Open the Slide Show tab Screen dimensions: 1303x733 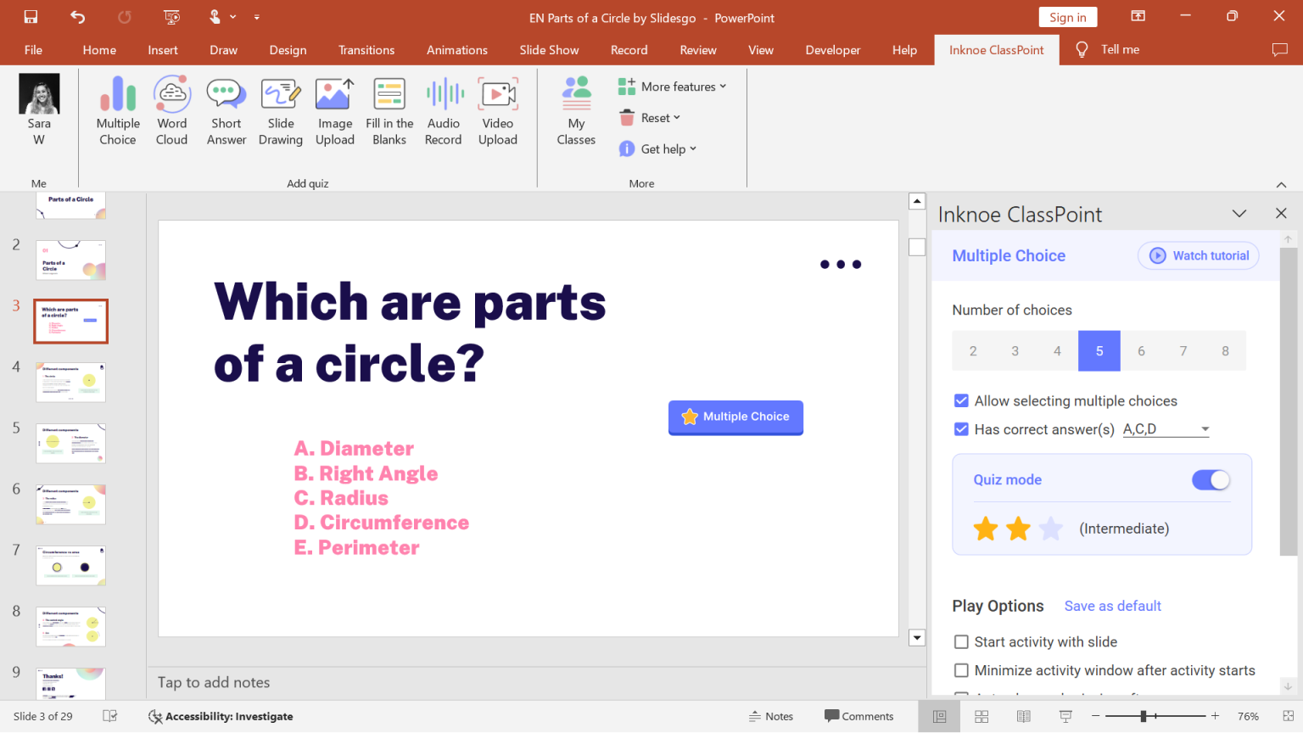(549, 50)
